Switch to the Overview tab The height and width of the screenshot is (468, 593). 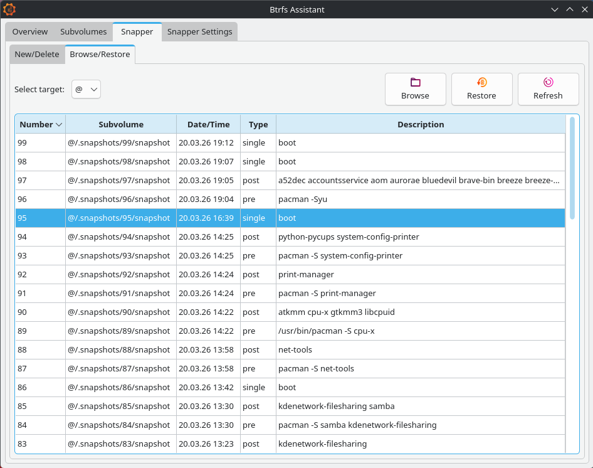[x=30, y=32]
